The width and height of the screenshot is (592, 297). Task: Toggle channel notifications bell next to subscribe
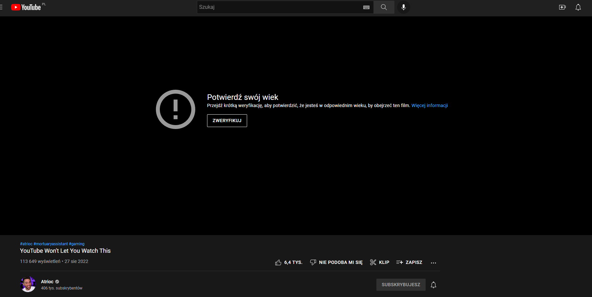pos(433,285)
